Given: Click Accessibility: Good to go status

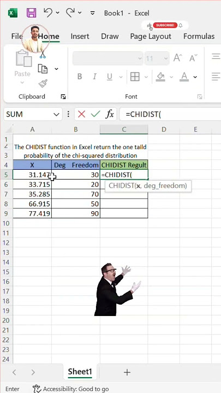Looking at the screenshot, I should click(71, 389).
